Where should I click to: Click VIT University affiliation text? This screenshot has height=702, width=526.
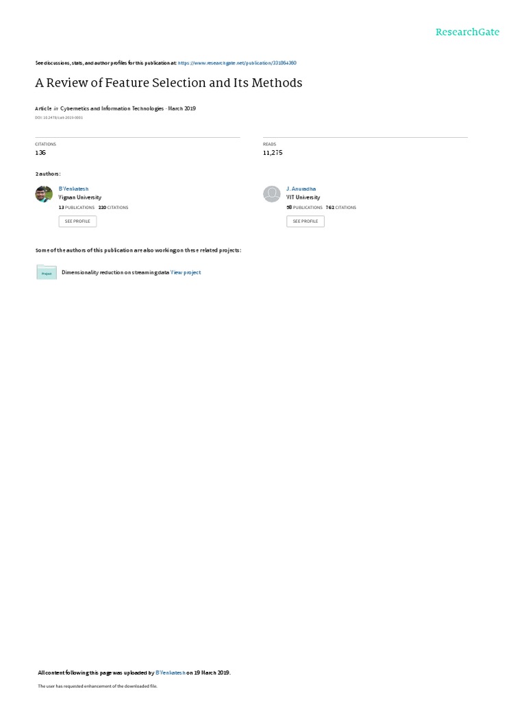(x=303, y=197)
